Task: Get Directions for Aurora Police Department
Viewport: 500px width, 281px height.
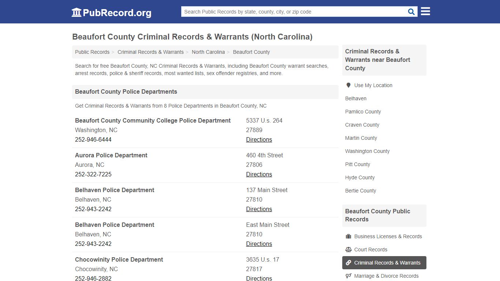Action: tap(259, 174)
